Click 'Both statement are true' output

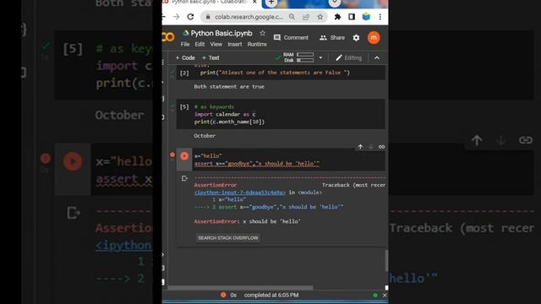[x=229, y=86]
